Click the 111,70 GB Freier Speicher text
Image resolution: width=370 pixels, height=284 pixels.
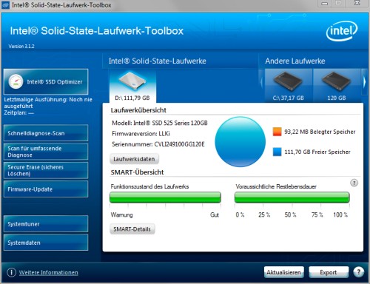[x=317, y=152]
